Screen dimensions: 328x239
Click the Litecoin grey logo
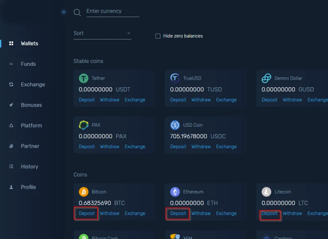266,192
